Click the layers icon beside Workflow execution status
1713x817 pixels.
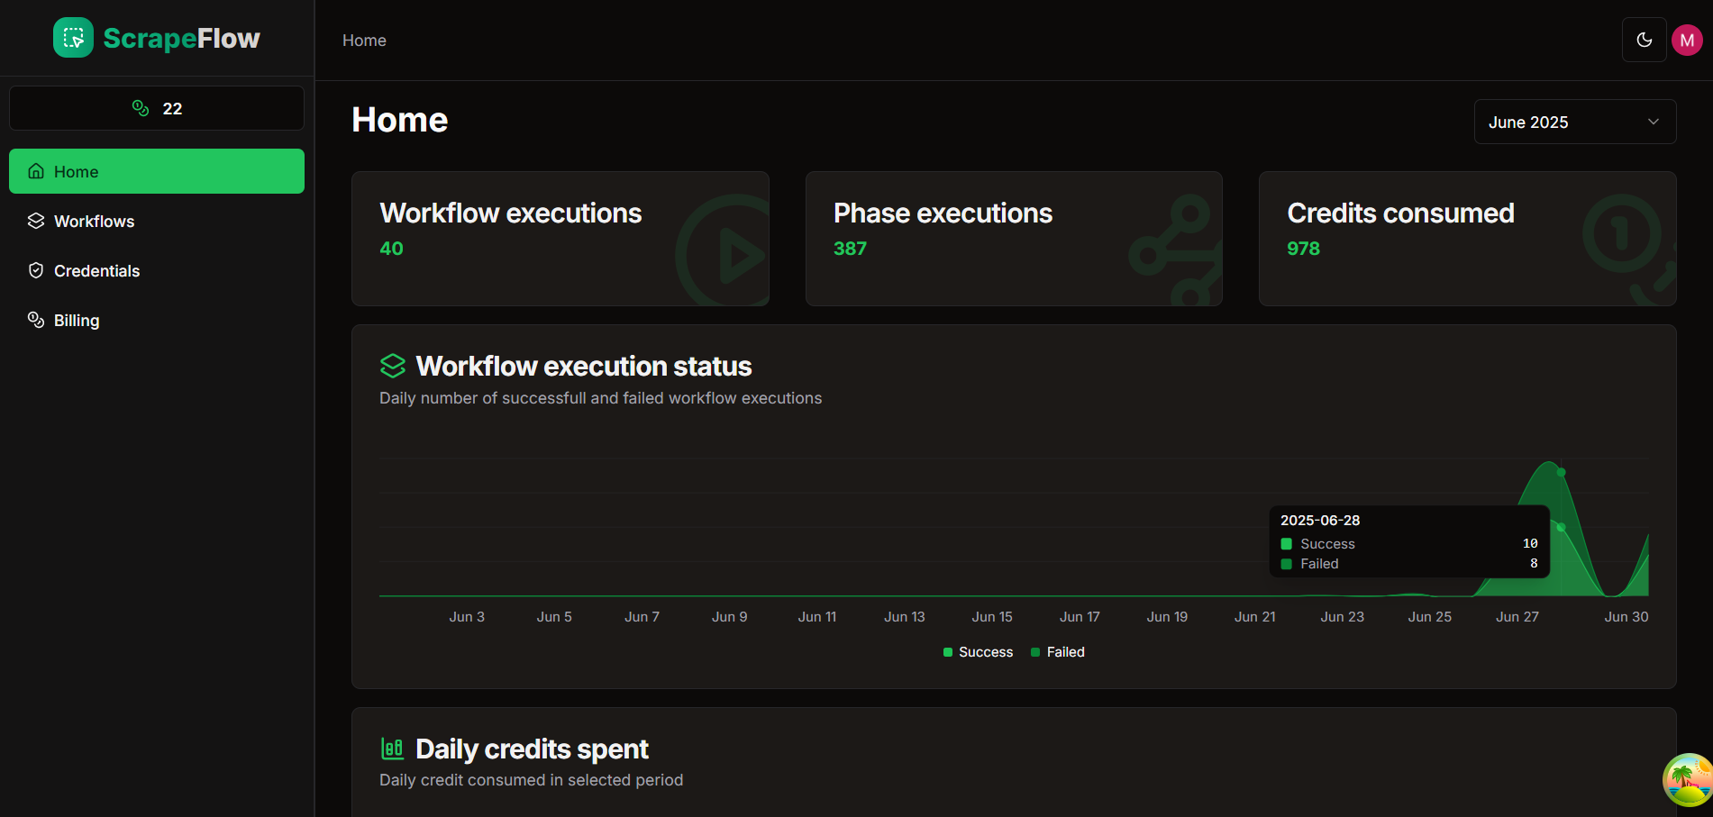point(393,366)
